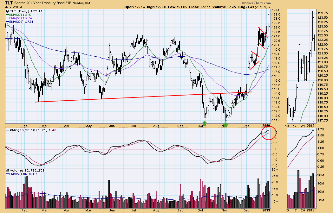Select the 'EMA(50) 10,936,114' volume legend entry
The width and height of the screenshot is (333, 213).
22,174
